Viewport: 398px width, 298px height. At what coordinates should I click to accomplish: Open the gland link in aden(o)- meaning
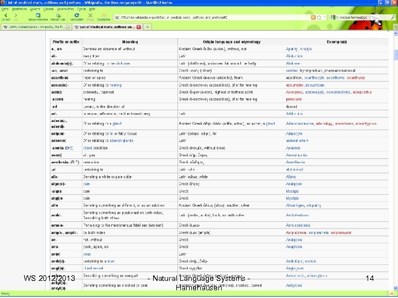[117, 124]
